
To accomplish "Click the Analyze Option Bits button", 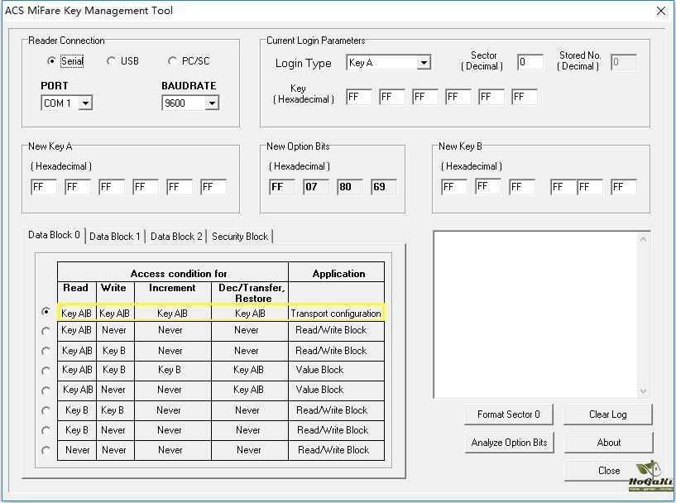I will (509, 443).
